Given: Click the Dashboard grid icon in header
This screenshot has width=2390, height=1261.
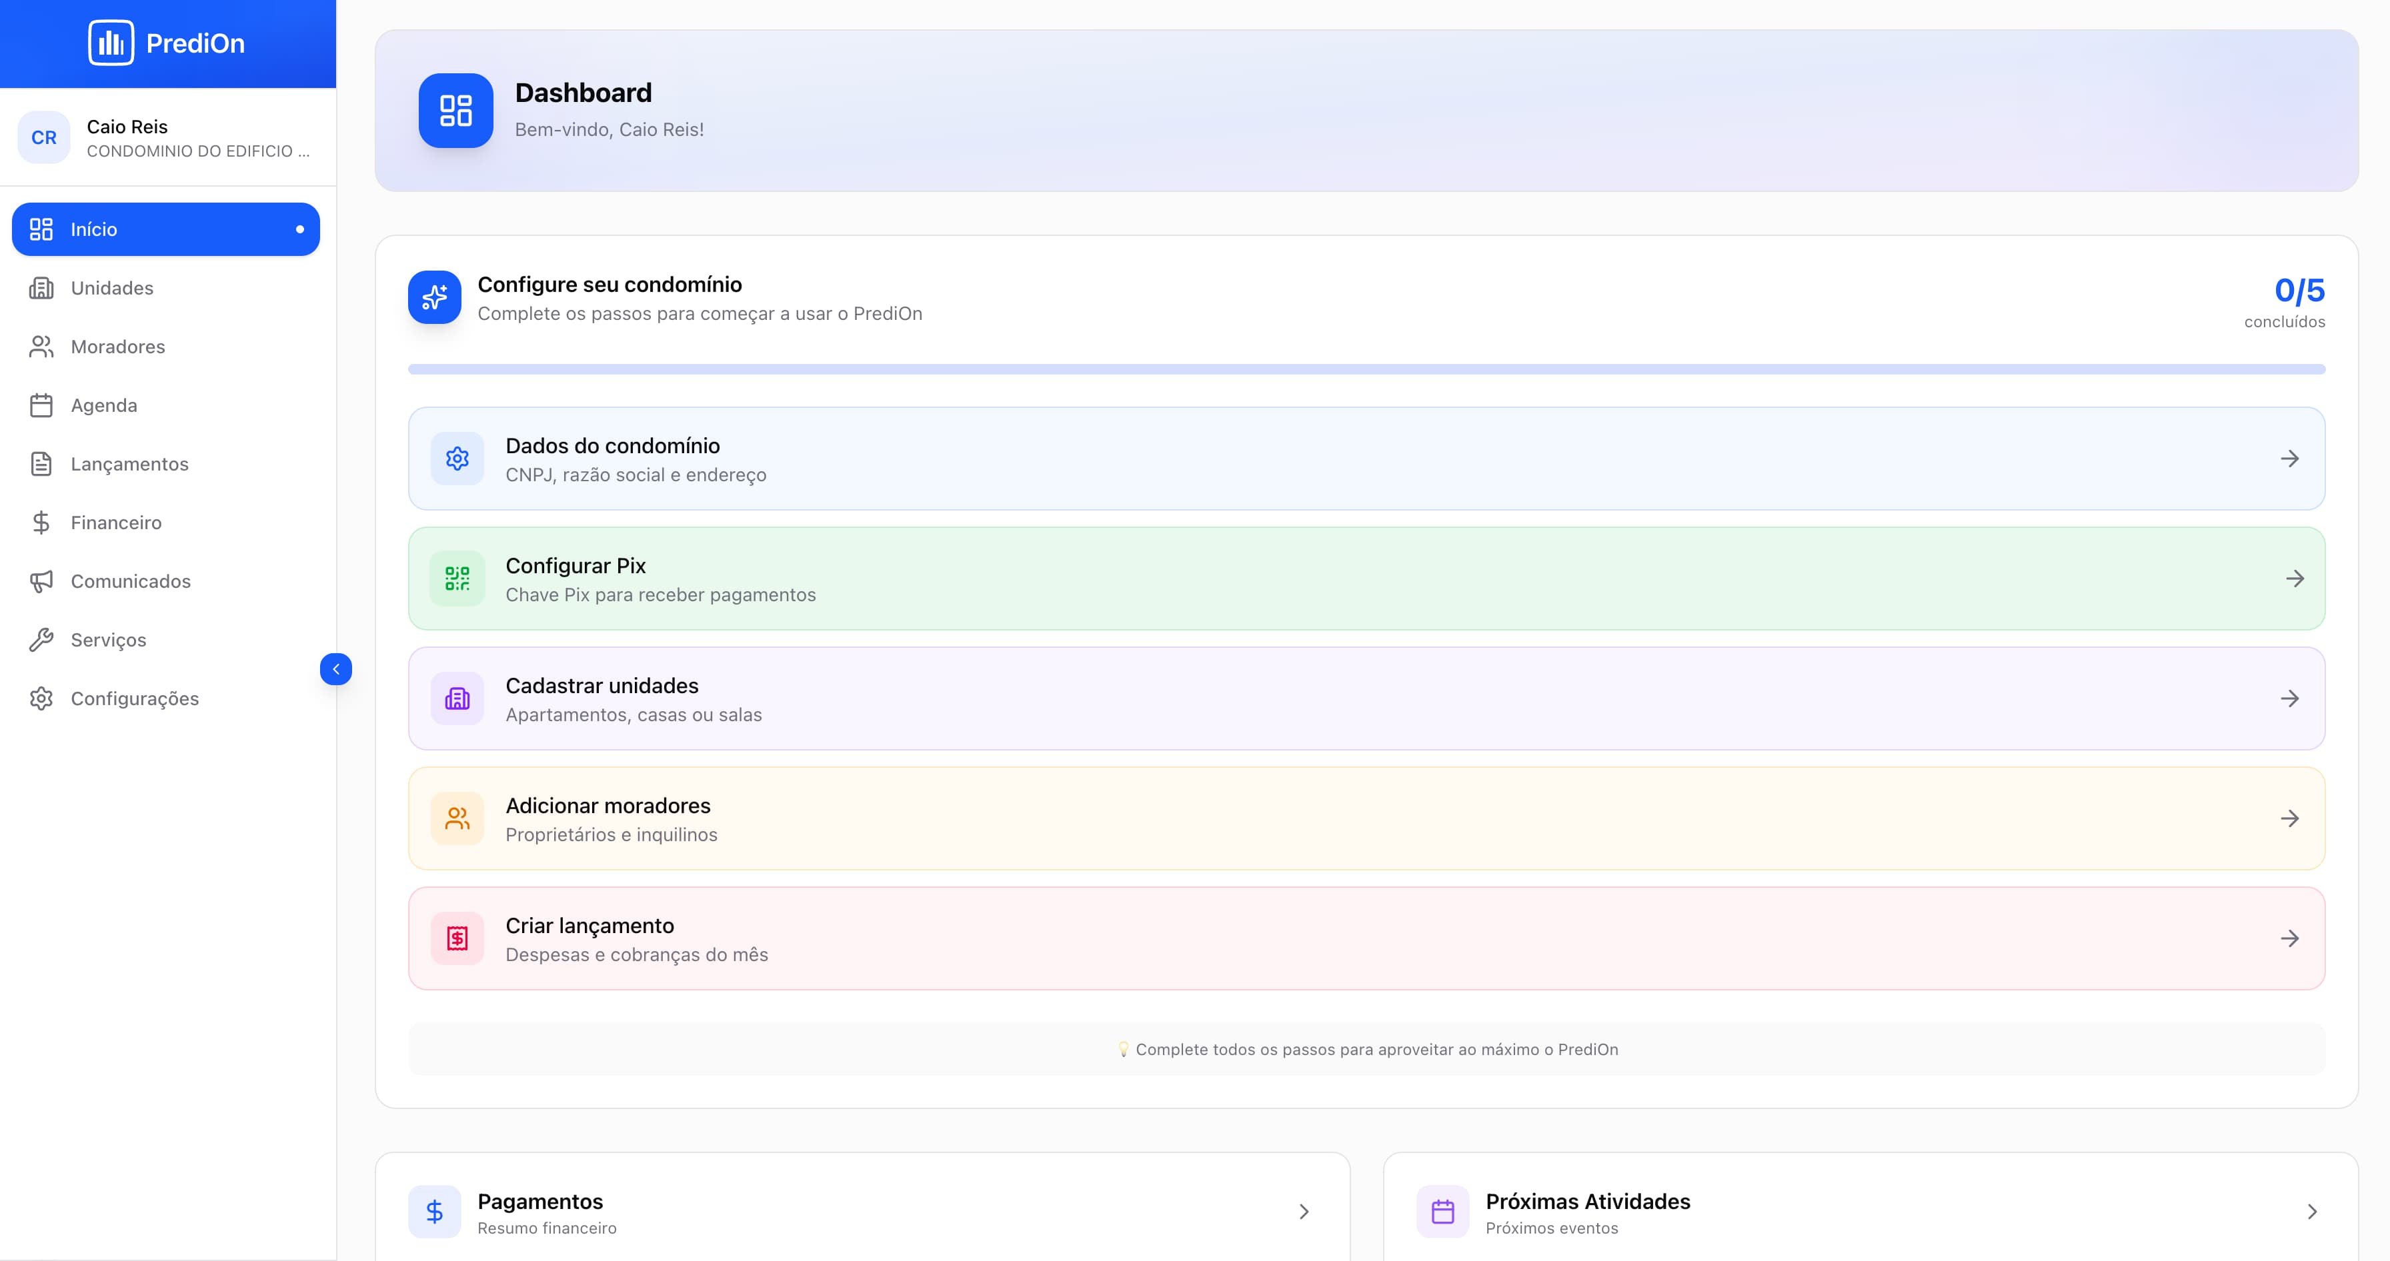Looking at the screenshot, I should [455, 111].
